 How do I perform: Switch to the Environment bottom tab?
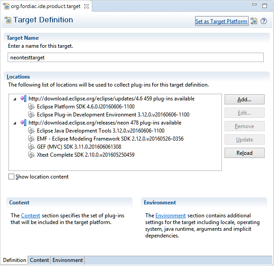click(x=68, y=260)
